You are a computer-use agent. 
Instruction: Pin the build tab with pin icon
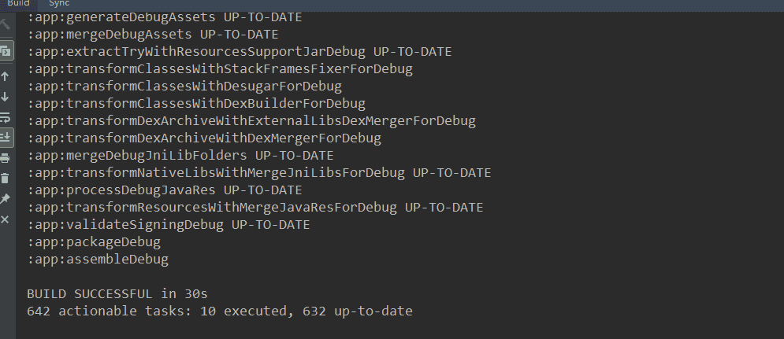(x=5, y=199)
